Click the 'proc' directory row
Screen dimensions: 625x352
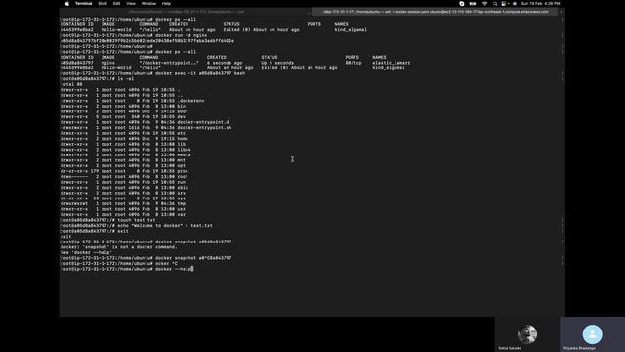[x=124, y=171]
